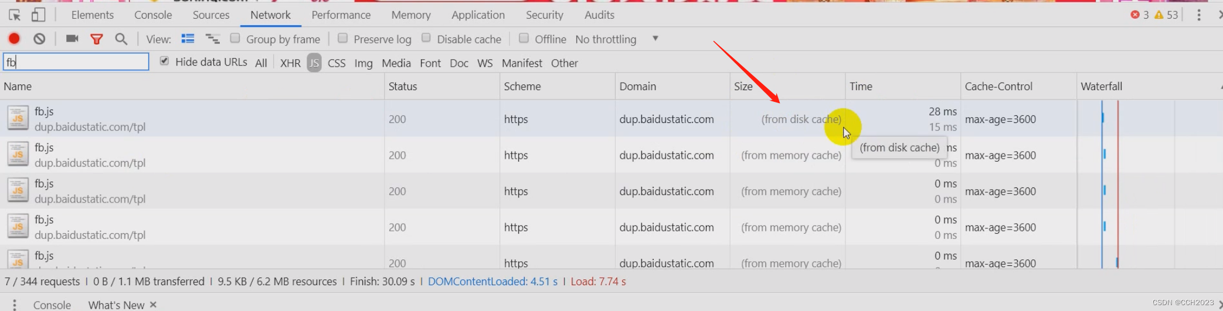Click the fb filter text field
The height and width of the screenshot is (311, 1223).
tap(76, 62)
